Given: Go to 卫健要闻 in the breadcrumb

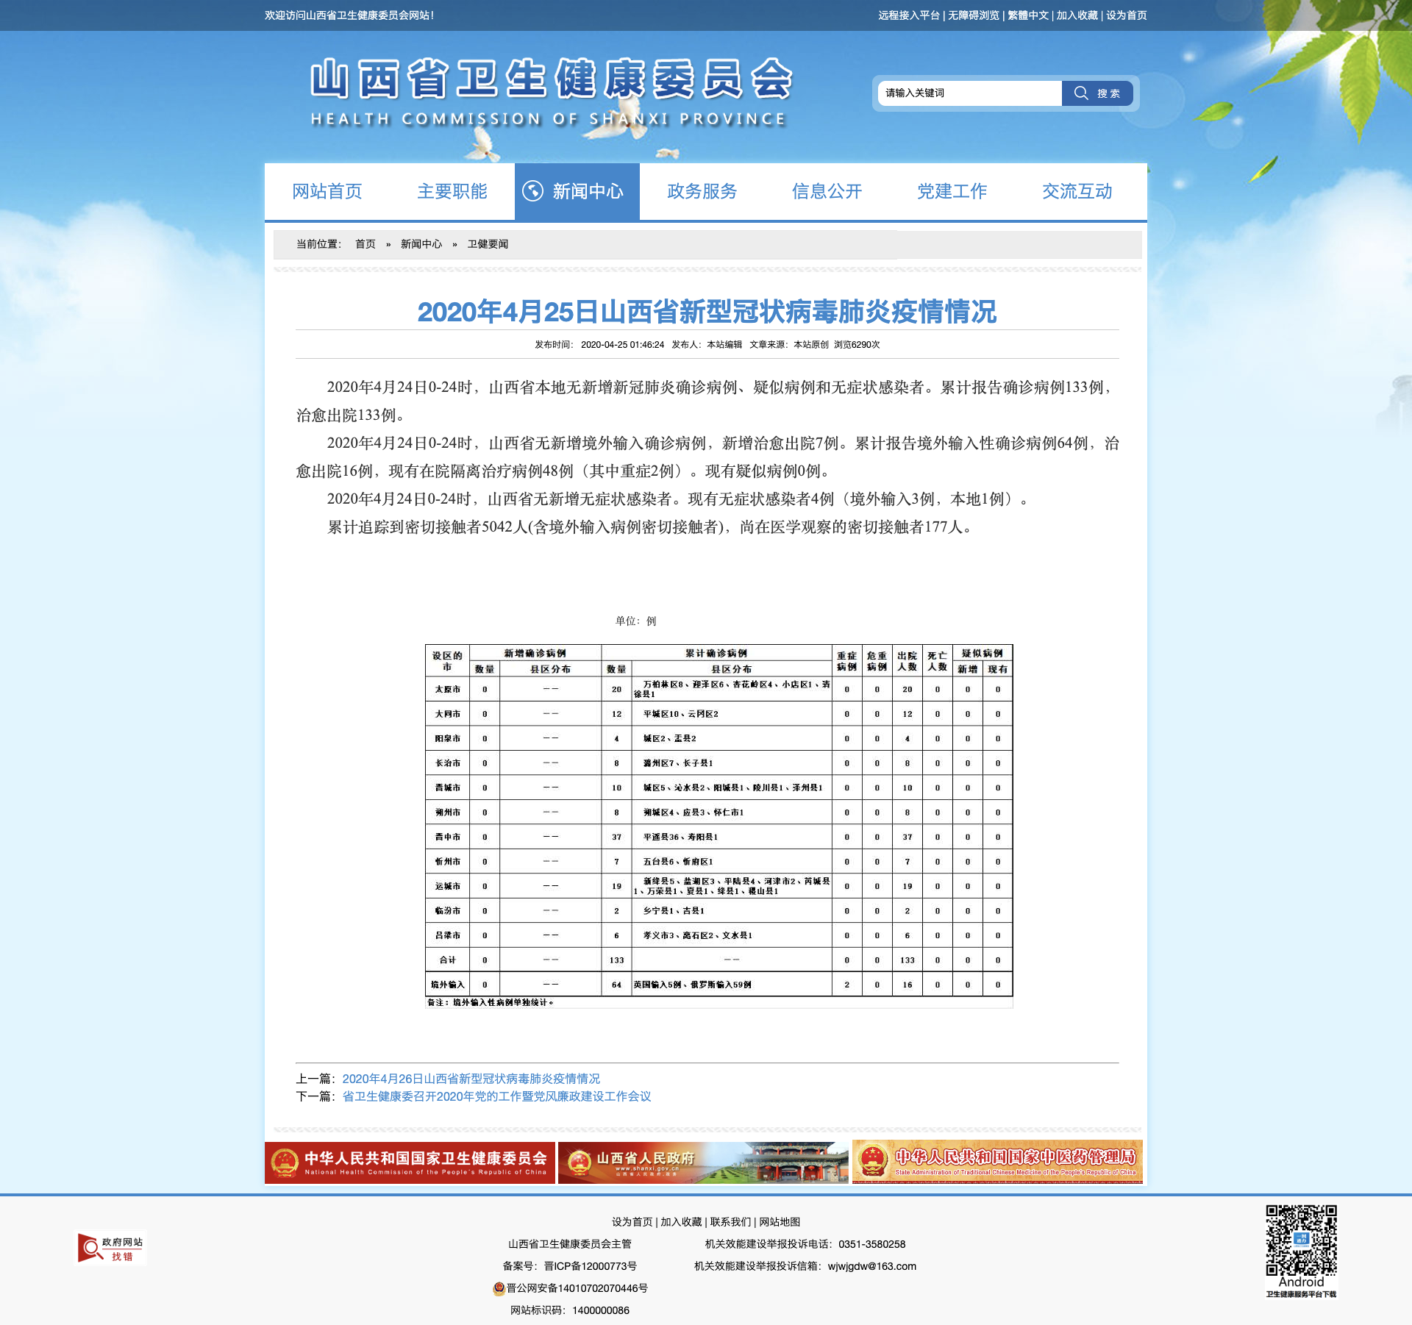Looking at the screenshot, I should pyautogui.click(x=488, y=244).
